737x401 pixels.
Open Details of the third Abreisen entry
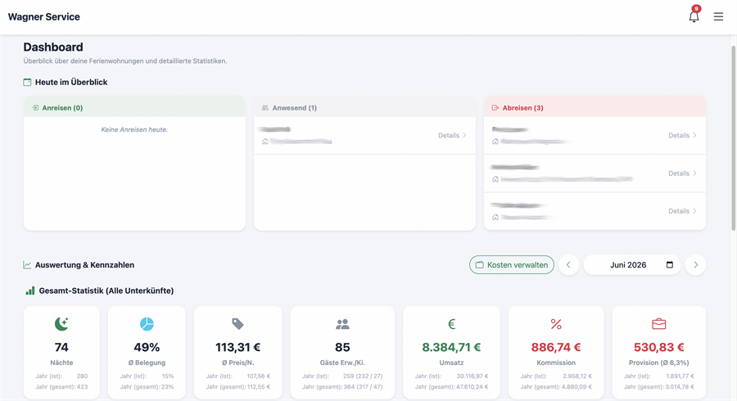[682, 211]
